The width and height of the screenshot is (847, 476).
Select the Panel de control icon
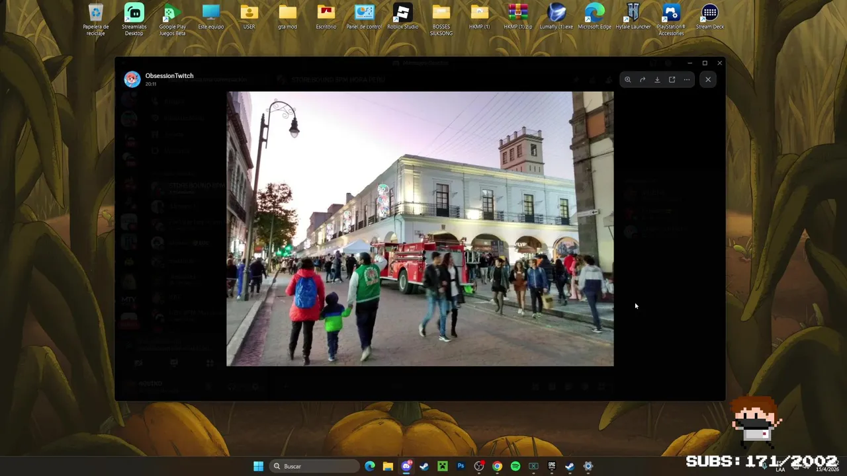pos(365,17)
